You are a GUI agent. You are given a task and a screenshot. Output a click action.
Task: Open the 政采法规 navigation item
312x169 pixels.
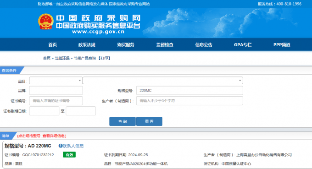point(87,45)
